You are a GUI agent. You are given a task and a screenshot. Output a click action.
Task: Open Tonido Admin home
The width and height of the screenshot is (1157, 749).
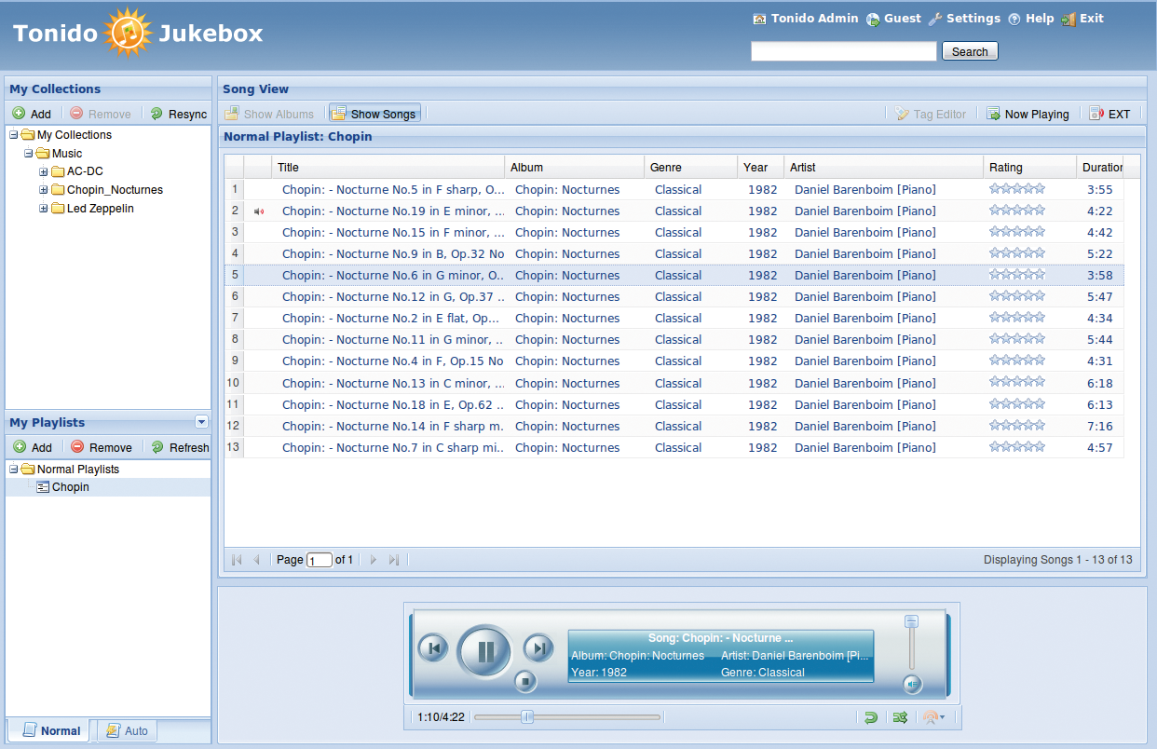point(805,19)
